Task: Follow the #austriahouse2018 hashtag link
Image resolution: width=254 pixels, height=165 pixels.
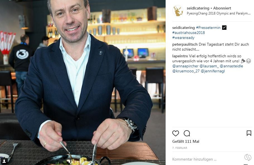Action: point(188,33)
